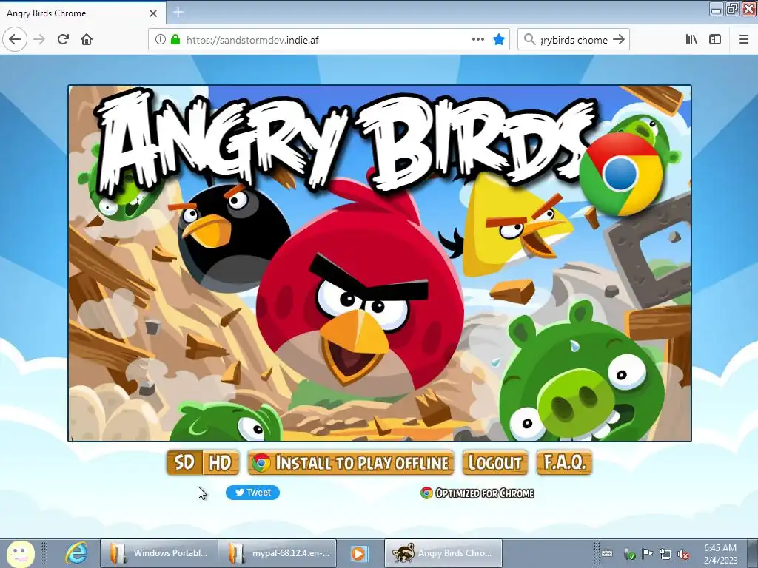This screenshot has width=758, height=568.
Task: Open Action Center flag icon
Action: point(647,553)
